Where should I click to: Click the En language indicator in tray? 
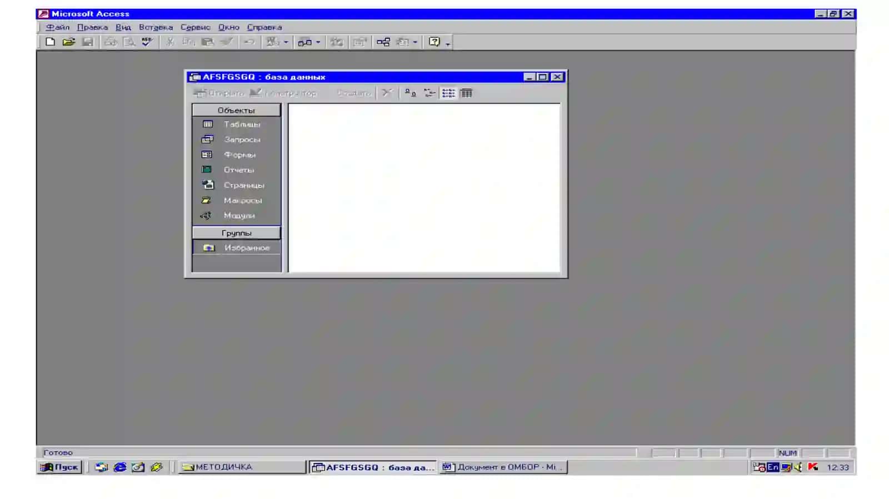tap(772, 467)
